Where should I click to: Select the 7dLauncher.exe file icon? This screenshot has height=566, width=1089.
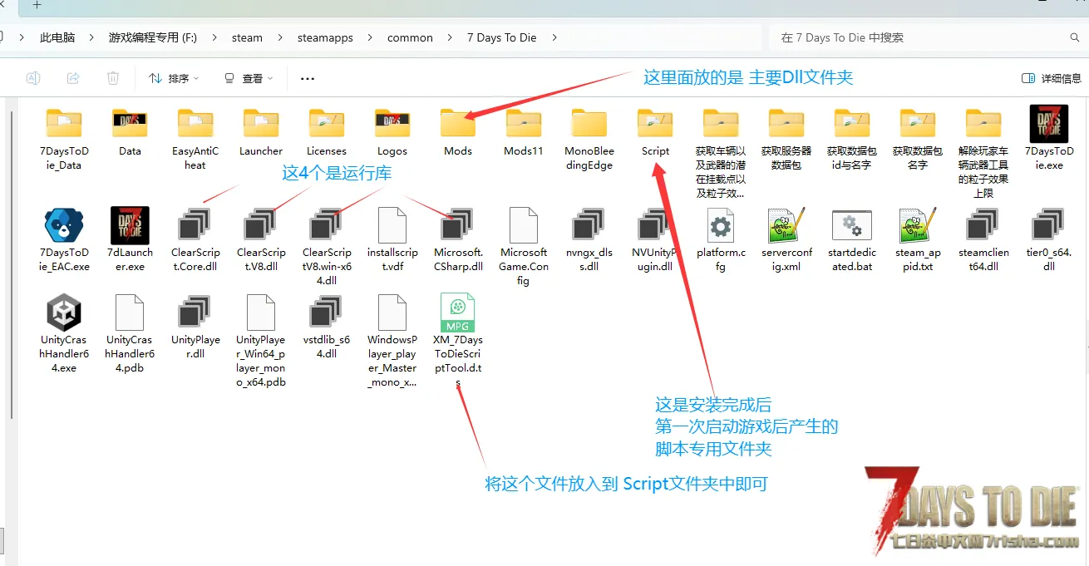click(130, 225)
